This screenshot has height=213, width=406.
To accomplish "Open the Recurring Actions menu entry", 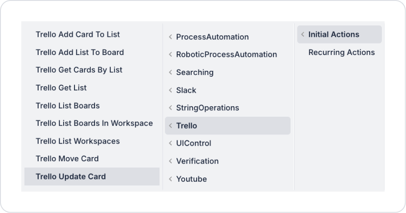I will (342, 52).
